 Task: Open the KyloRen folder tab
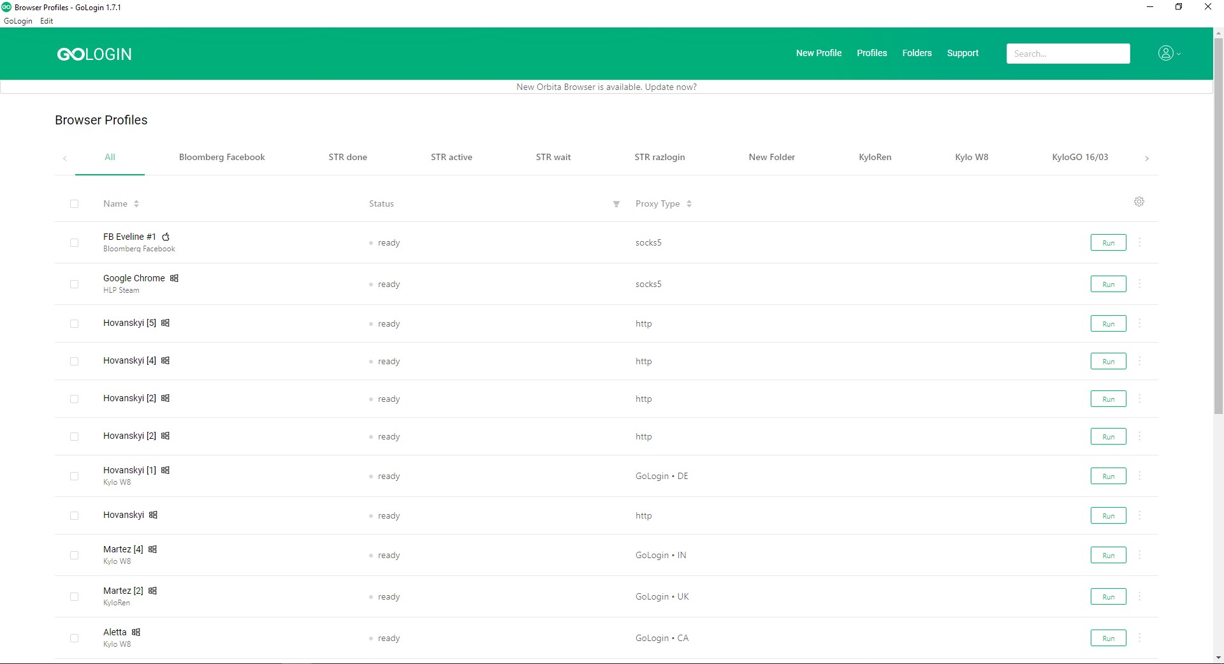(875, 157)
